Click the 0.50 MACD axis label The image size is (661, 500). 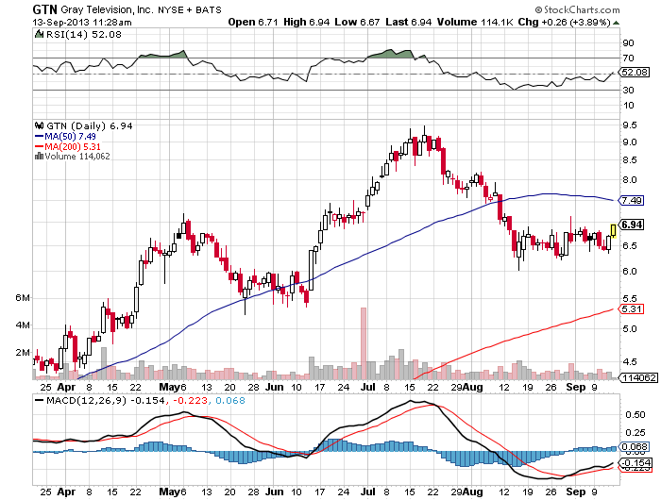(636, 415)
